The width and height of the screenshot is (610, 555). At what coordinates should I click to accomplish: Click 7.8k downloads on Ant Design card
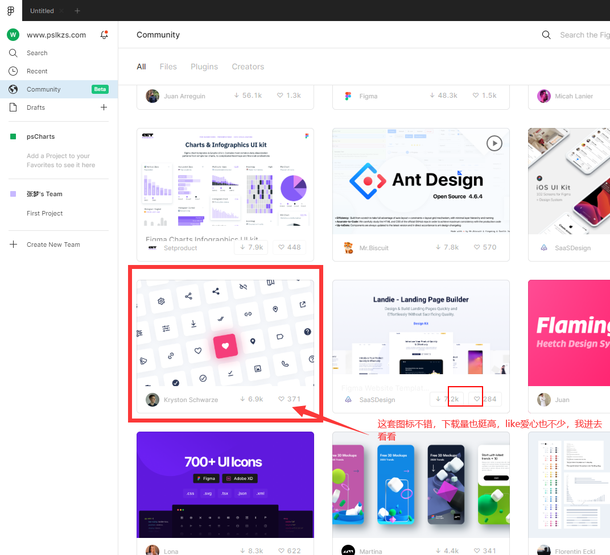(447, 247)
